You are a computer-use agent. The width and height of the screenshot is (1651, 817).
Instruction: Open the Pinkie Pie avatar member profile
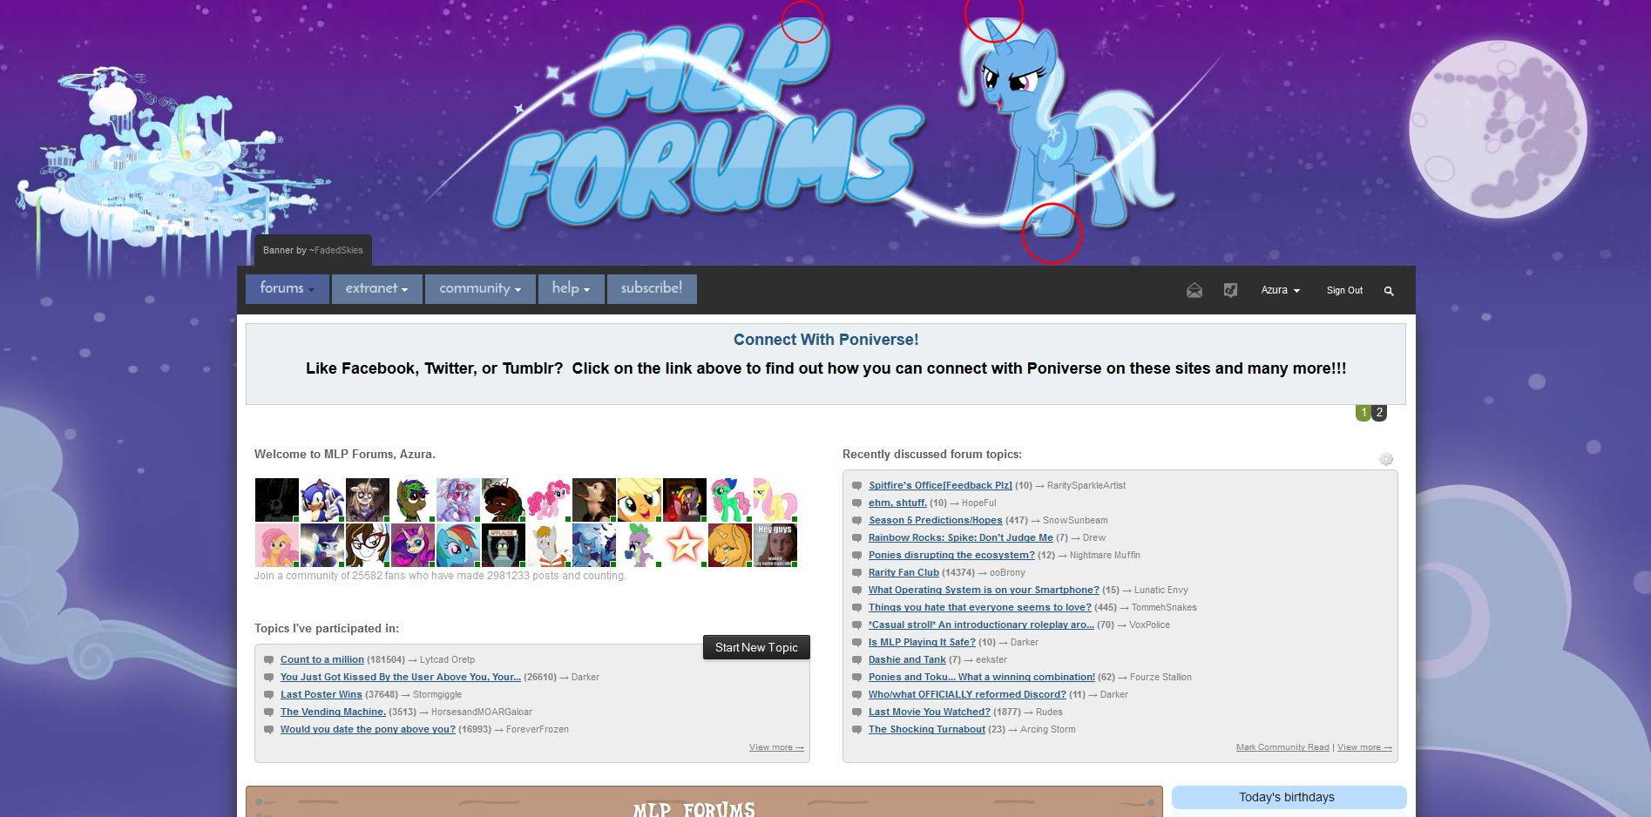point(549,500)
